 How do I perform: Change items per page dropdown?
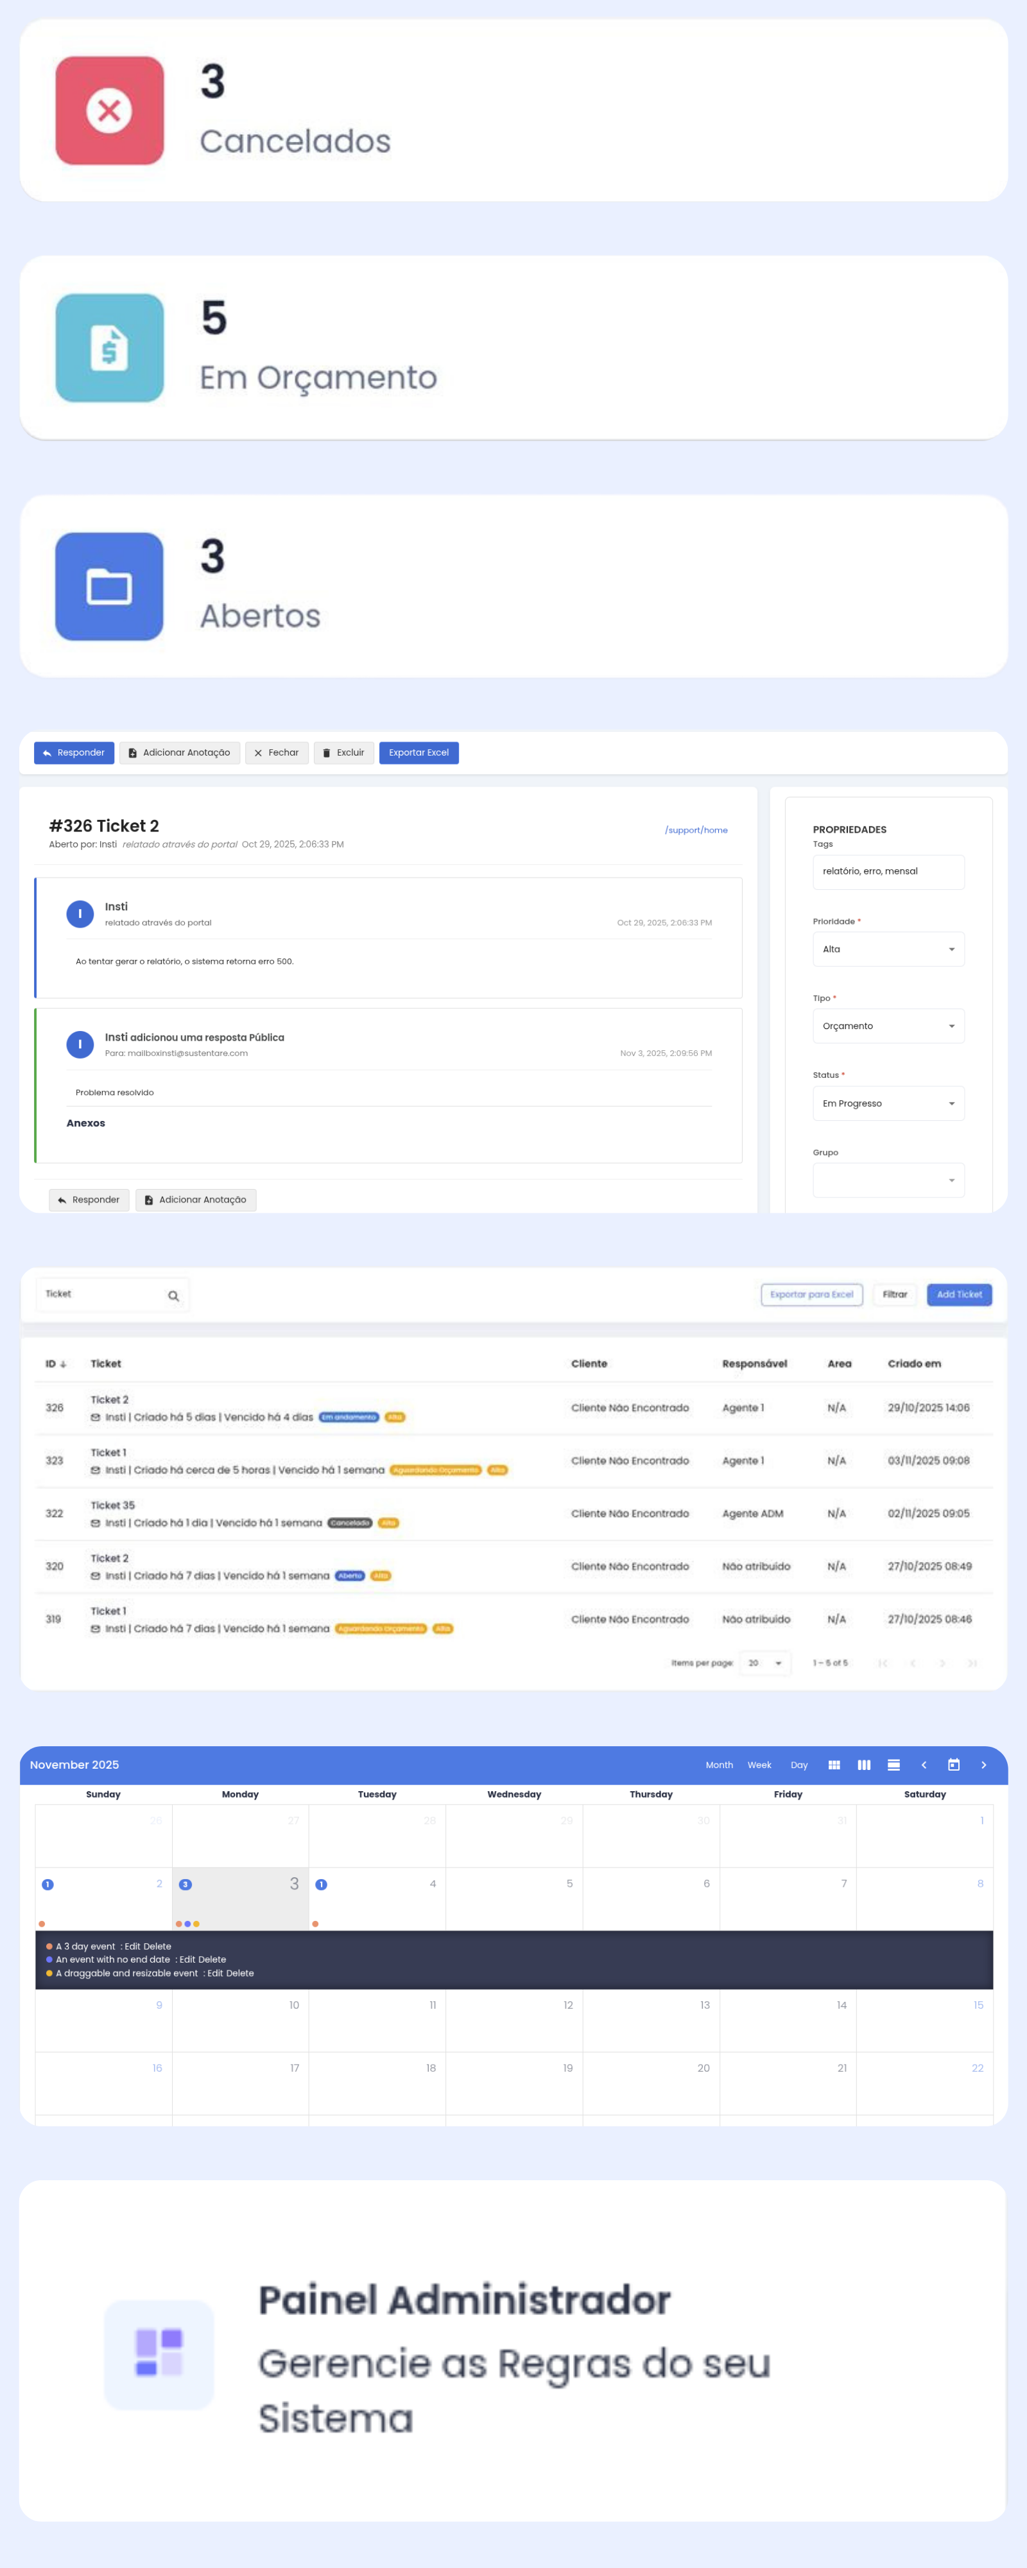tap(764, 1663)
